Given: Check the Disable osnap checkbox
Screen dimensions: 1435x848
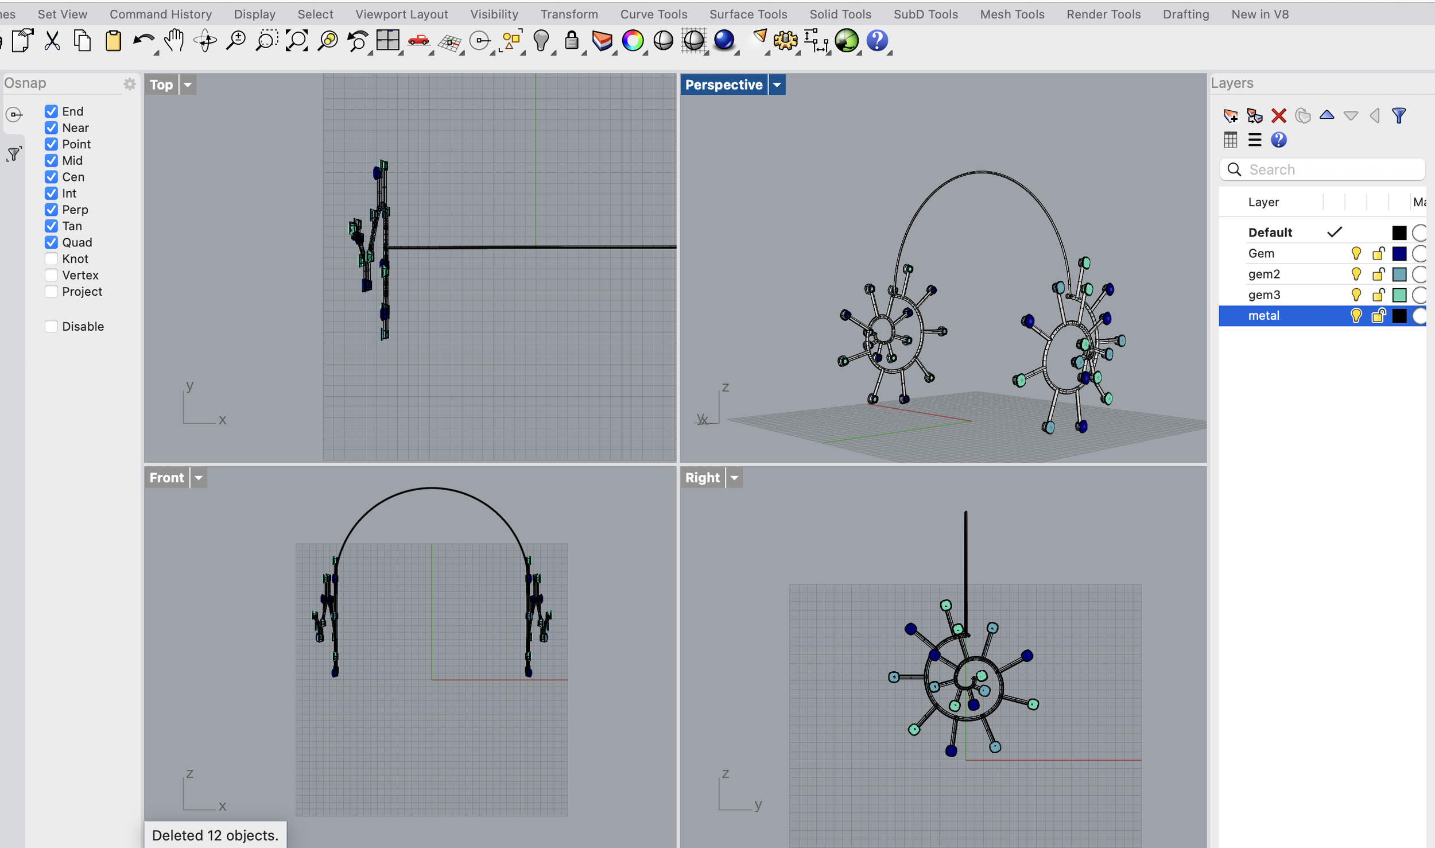Looking at the screenshot, I should [51, 326].
